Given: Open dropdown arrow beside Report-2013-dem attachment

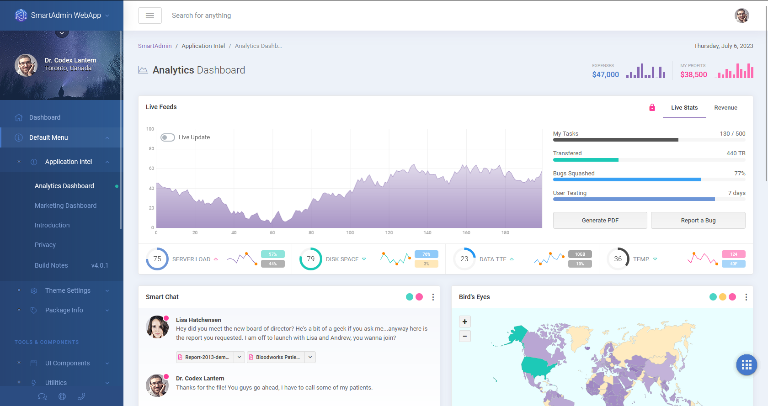Looking at the screenshot, I should click(x=240, y=357).
